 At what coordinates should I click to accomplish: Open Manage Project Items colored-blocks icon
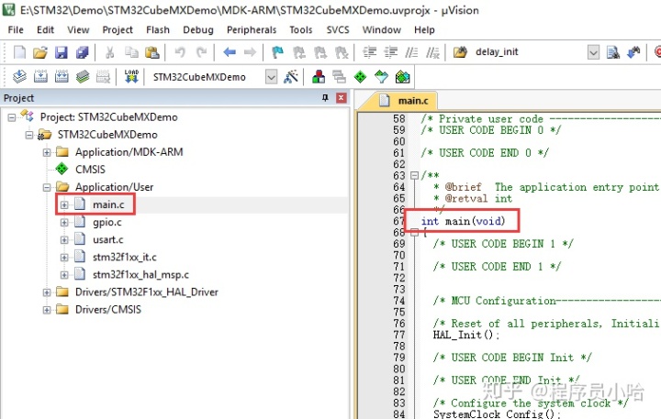point(319,77)
